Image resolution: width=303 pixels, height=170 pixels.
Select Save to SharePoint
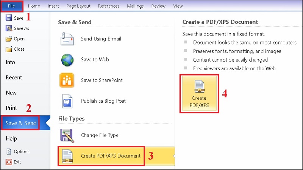pyautogui.click(x=102, y=80)
